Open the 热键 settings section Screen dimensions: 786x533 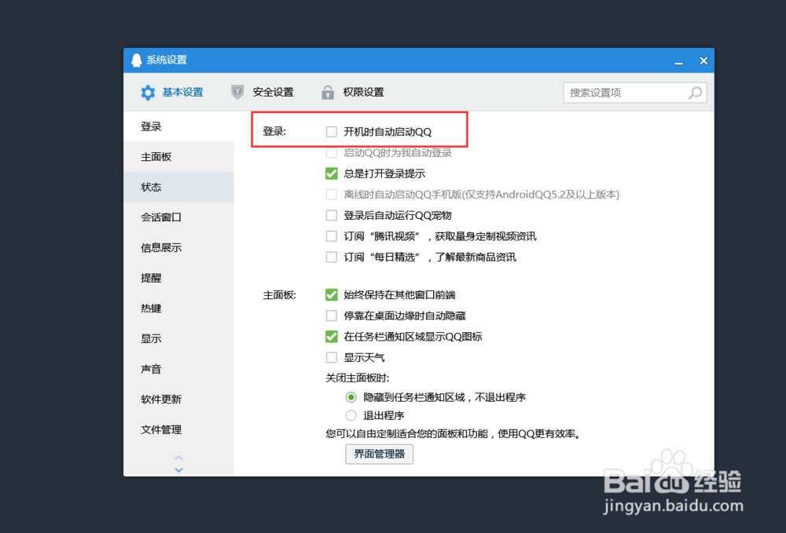tap(151, 308)
